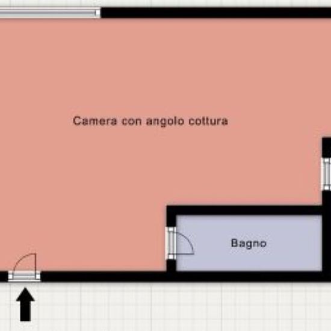Select the Camera con angolo cottura label
Screen dimensions: 331x331
point(150,121)
